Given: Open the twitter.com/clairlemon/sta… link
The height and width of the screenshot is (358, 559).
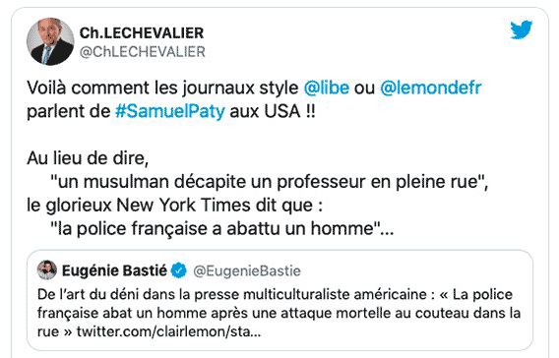Looking at the screenshot, I should 168,331.
